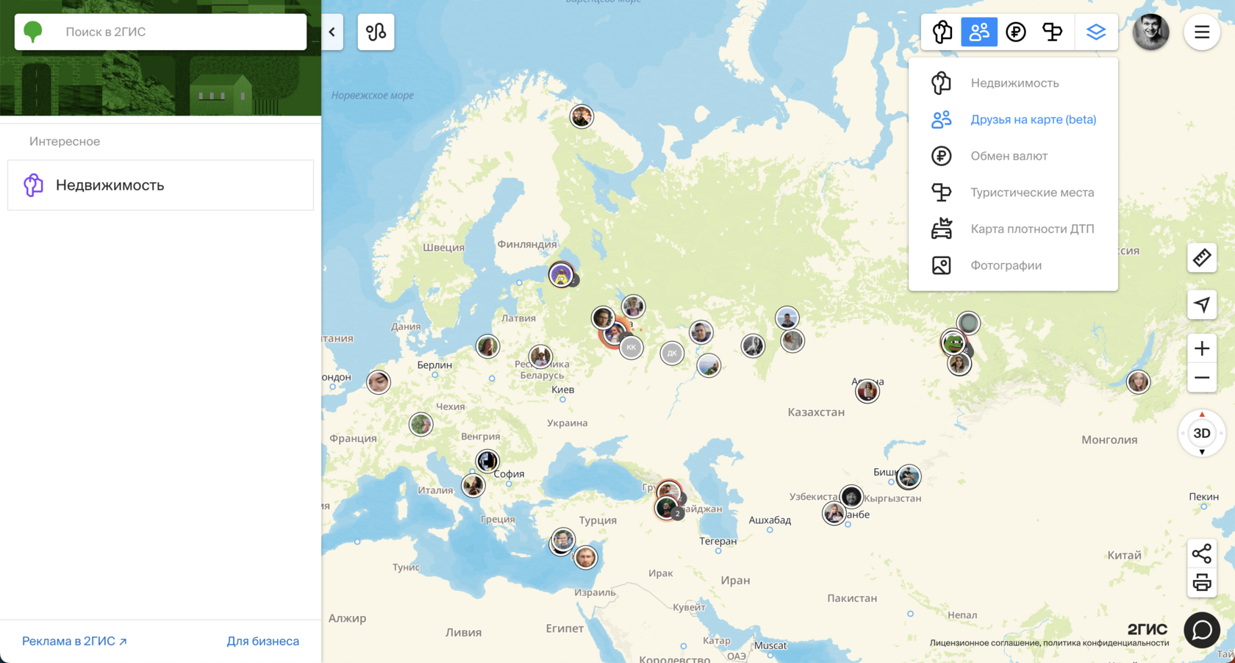Collapse the left side panel
The width and height of the screenshot is (1235, 663).
click(x=332, y=32)
